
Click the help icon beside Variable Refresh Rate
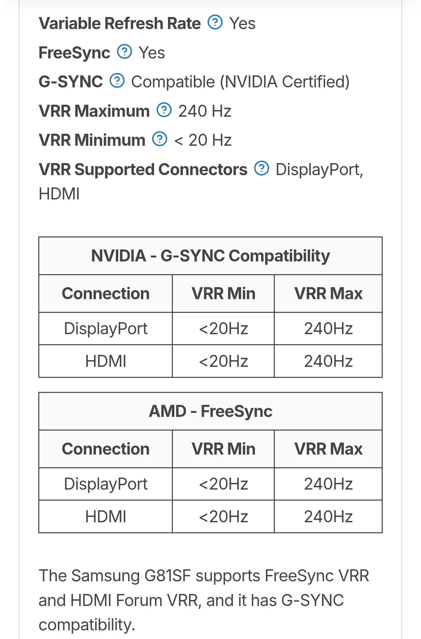215,22
